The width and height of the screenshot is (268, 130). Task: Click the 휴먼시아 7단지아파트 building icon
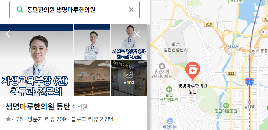pos(162,66)
